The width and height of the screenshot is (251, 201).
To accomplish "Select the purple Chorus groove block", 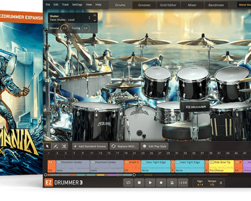I will [x=247, y=166].
